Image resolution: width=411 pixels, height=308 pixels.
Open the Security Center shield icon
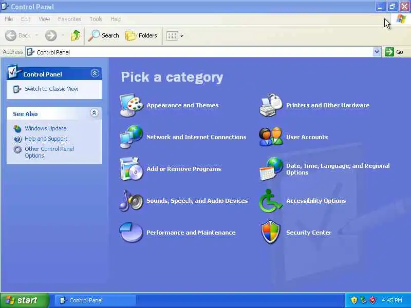point(271,233)
